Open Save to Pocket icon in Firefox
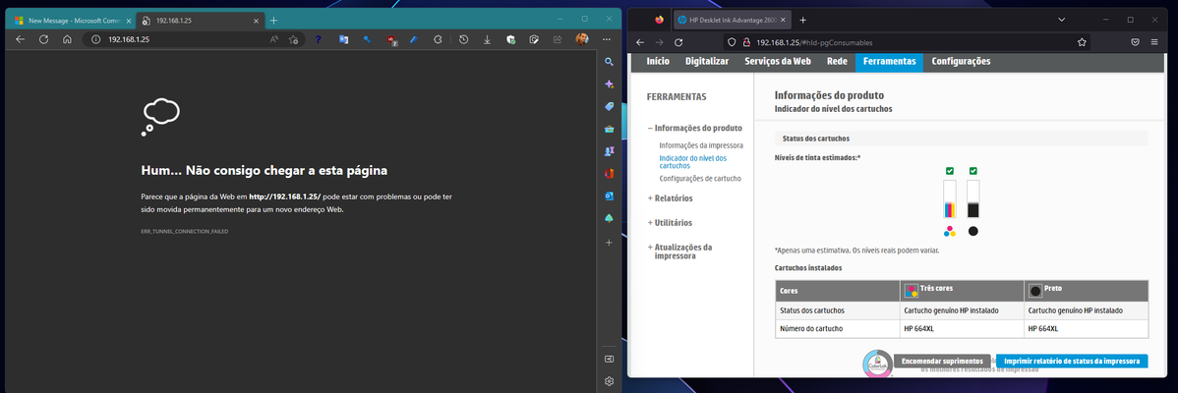The height and width of the screenshot is (393, 1178). tap(1135, 42)
